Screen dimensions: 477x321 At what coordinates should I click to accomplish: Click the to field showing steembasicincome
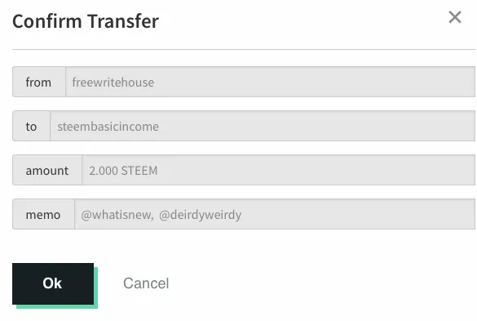coord(263,127)
